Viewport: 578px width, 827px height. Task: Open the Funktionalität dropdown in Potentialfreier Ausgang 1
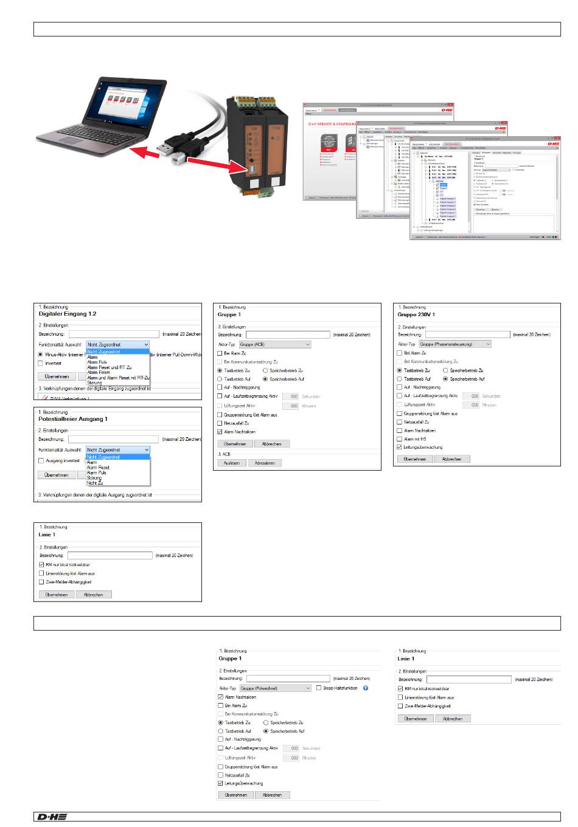tap(117, 449)
